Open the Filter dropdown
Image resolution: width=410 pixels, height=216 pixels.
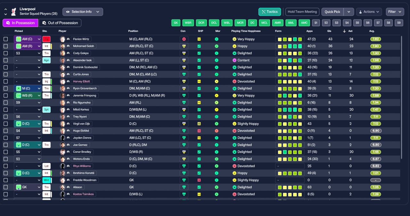pyautogui.click(x=395, y=12)
